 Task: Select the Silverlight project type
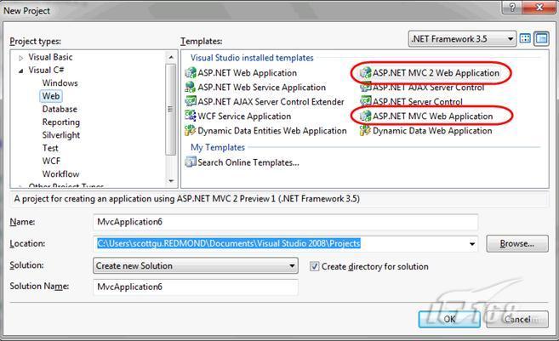click(61, 135)
